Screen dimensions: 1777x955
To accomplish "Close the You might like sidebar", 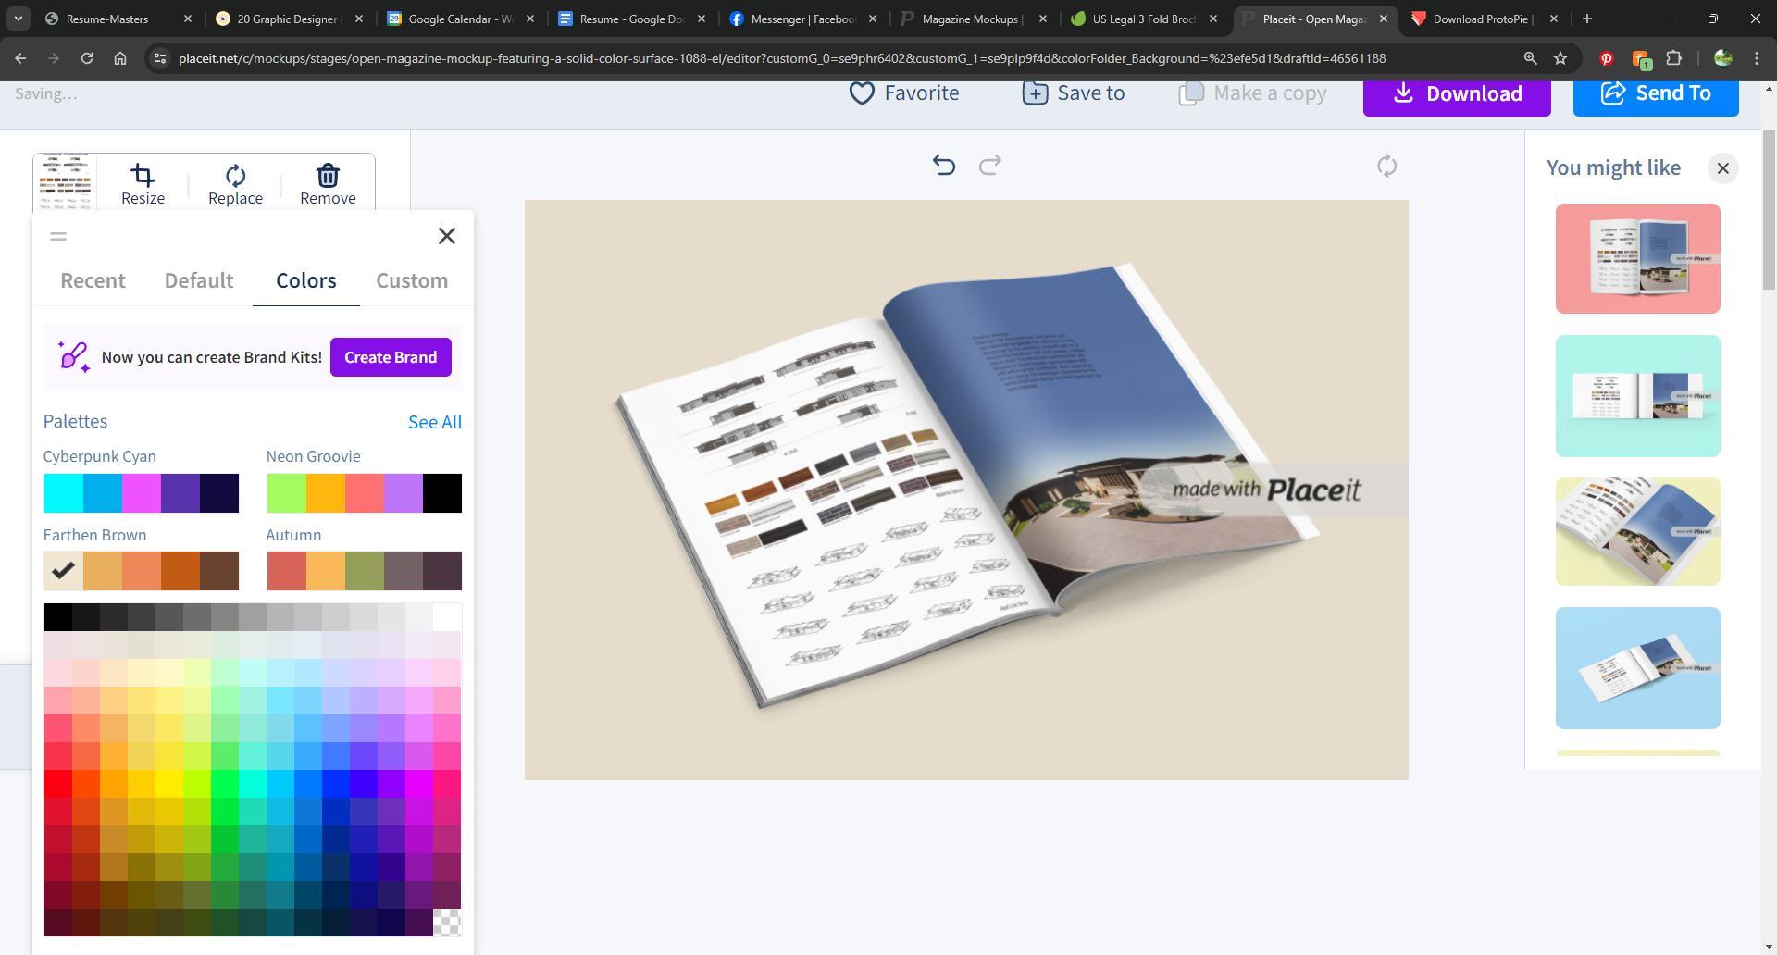I will pos(1722,168).
